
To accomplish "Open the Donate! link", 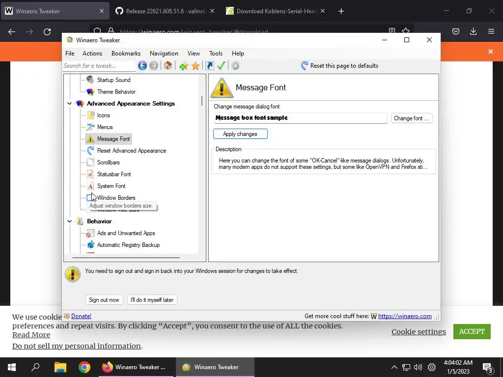I will click(81, 316).
